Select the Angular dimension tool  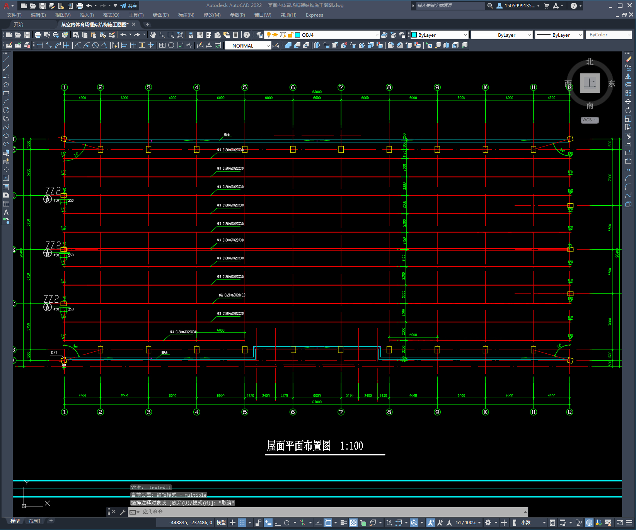[x=104, y=45]
